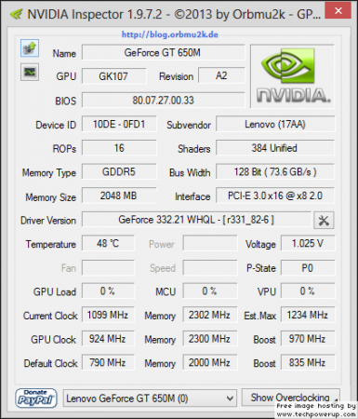Click the ROPs value 16
This screenshot has height=419, width=358.
pos(119,148)
